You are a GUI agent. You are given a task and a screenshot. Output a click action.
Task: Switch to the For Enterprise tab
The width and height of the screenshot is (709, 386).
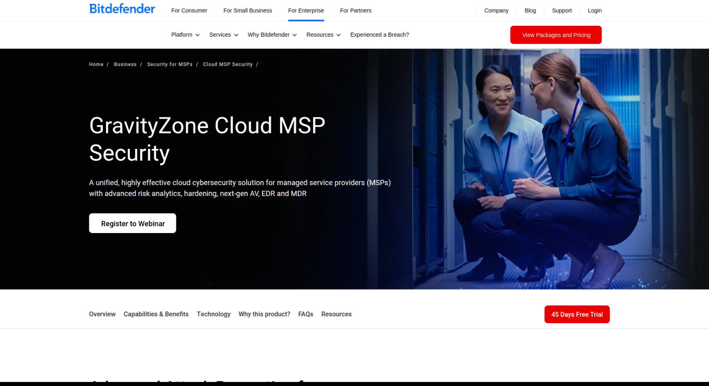(x=306, y=10)
